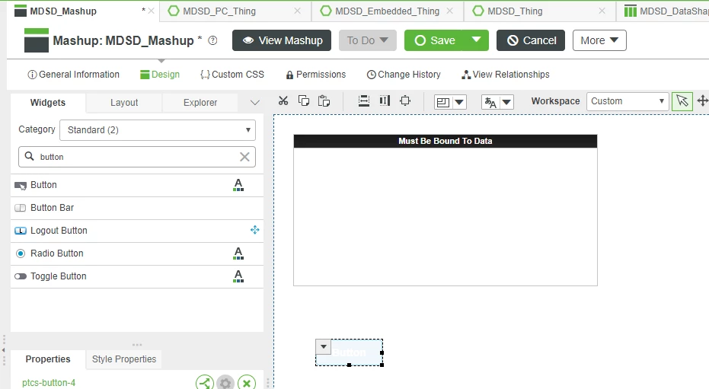Click the View Mashup button
709x389 pixels.
coord(282,40)
